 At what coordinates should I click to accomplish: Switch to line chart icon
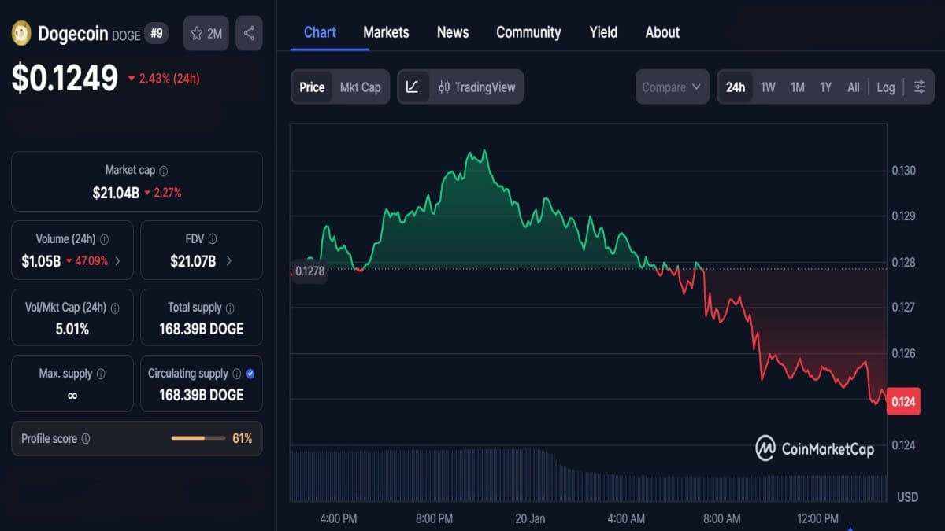pos(413,87)
